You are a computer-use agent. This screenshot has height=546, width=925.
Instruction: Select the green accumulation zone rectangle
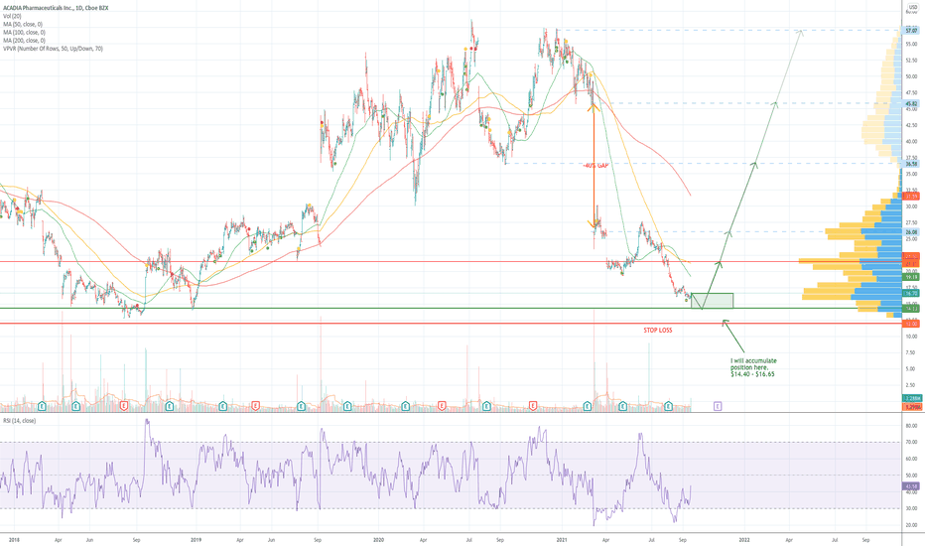(712, 301)
